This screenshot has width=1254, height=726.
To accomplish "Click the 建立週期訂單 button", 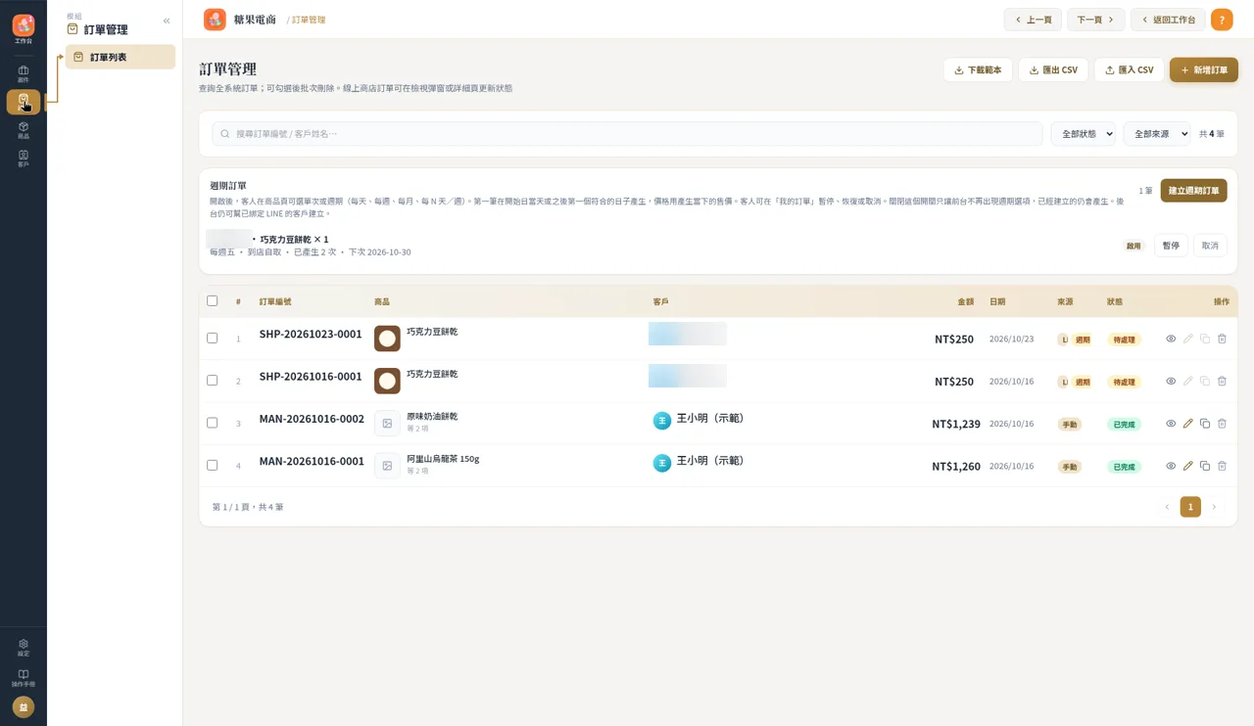I will coord(1193,191).
